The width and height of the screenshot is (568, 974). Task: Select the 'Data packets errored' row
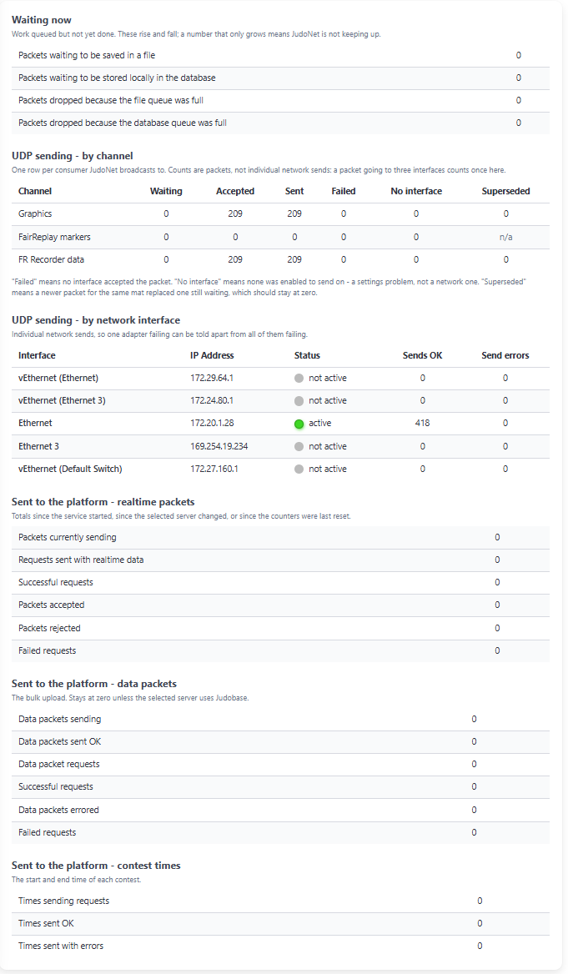pyautogui.click(x=280, y=810)
